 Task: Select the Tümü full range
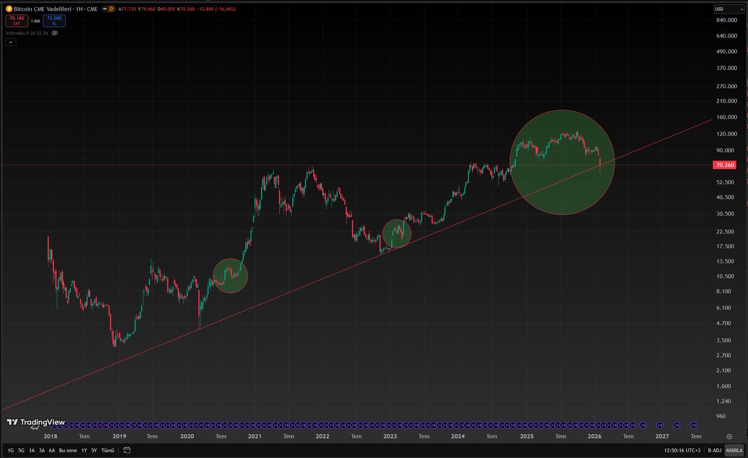pyautogui.click(x=108, y=450)
